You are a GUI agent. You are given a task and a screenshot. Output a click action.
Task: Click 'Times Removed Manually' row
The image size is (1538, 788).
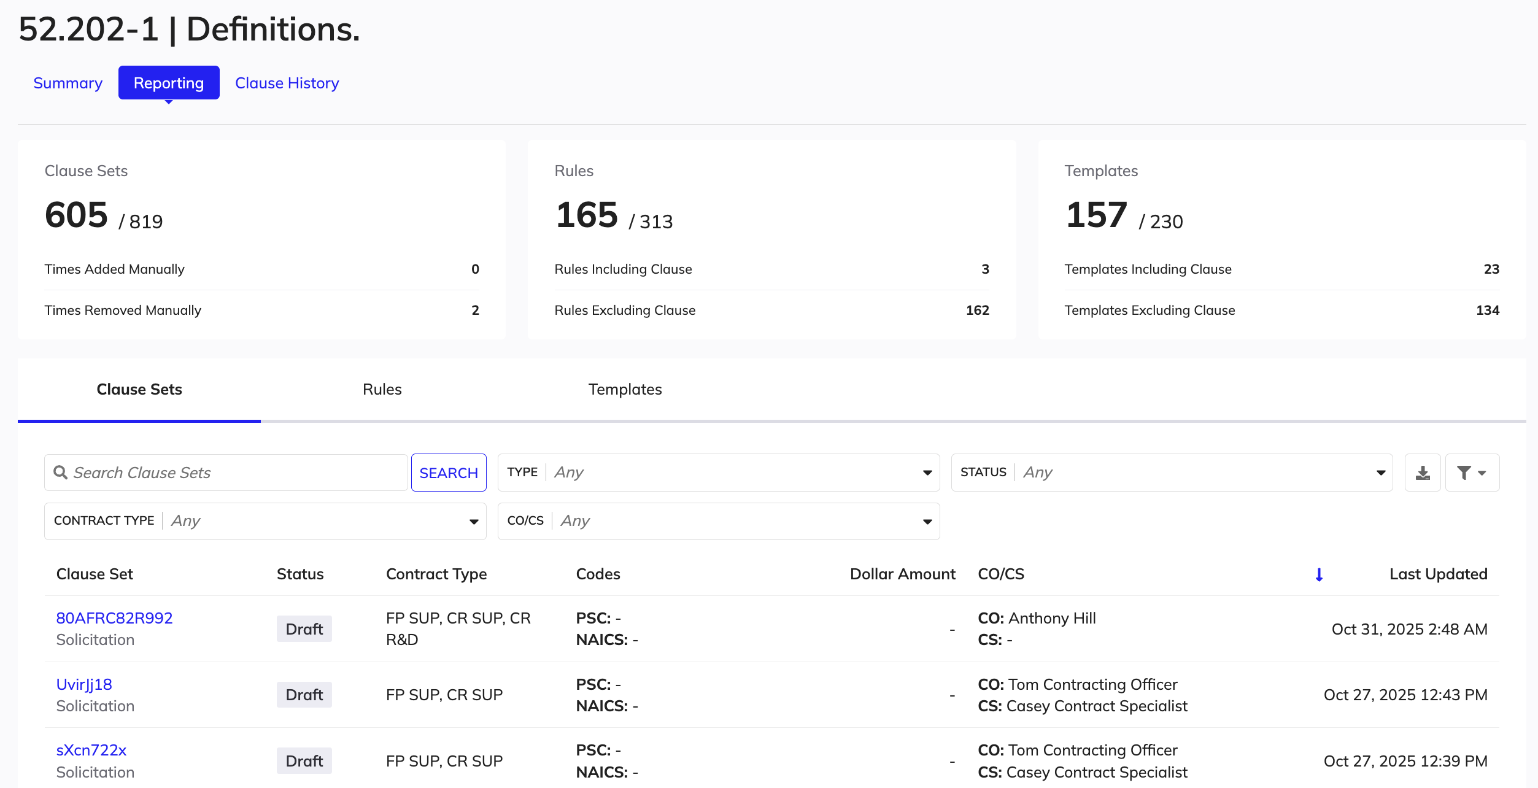262,311
